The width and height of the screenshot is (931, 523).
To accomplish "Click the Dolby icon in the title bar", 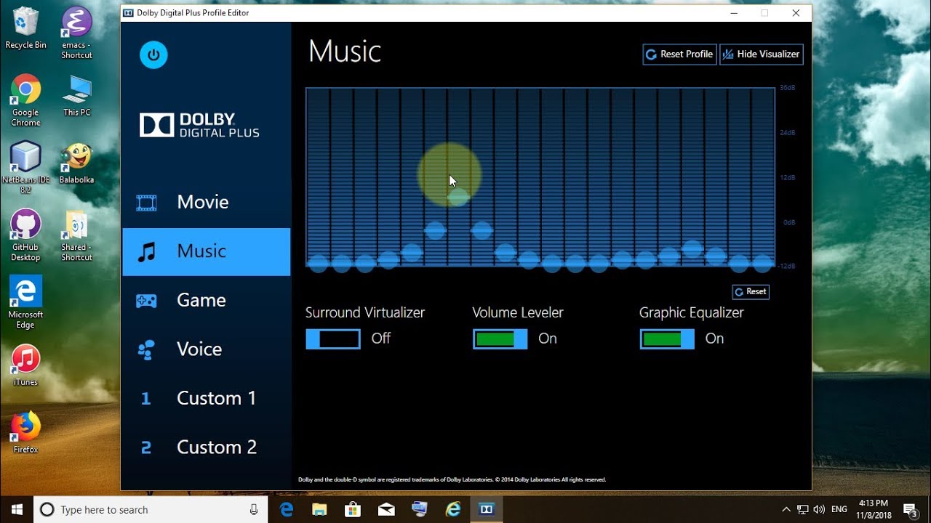I will click(128, 13).
